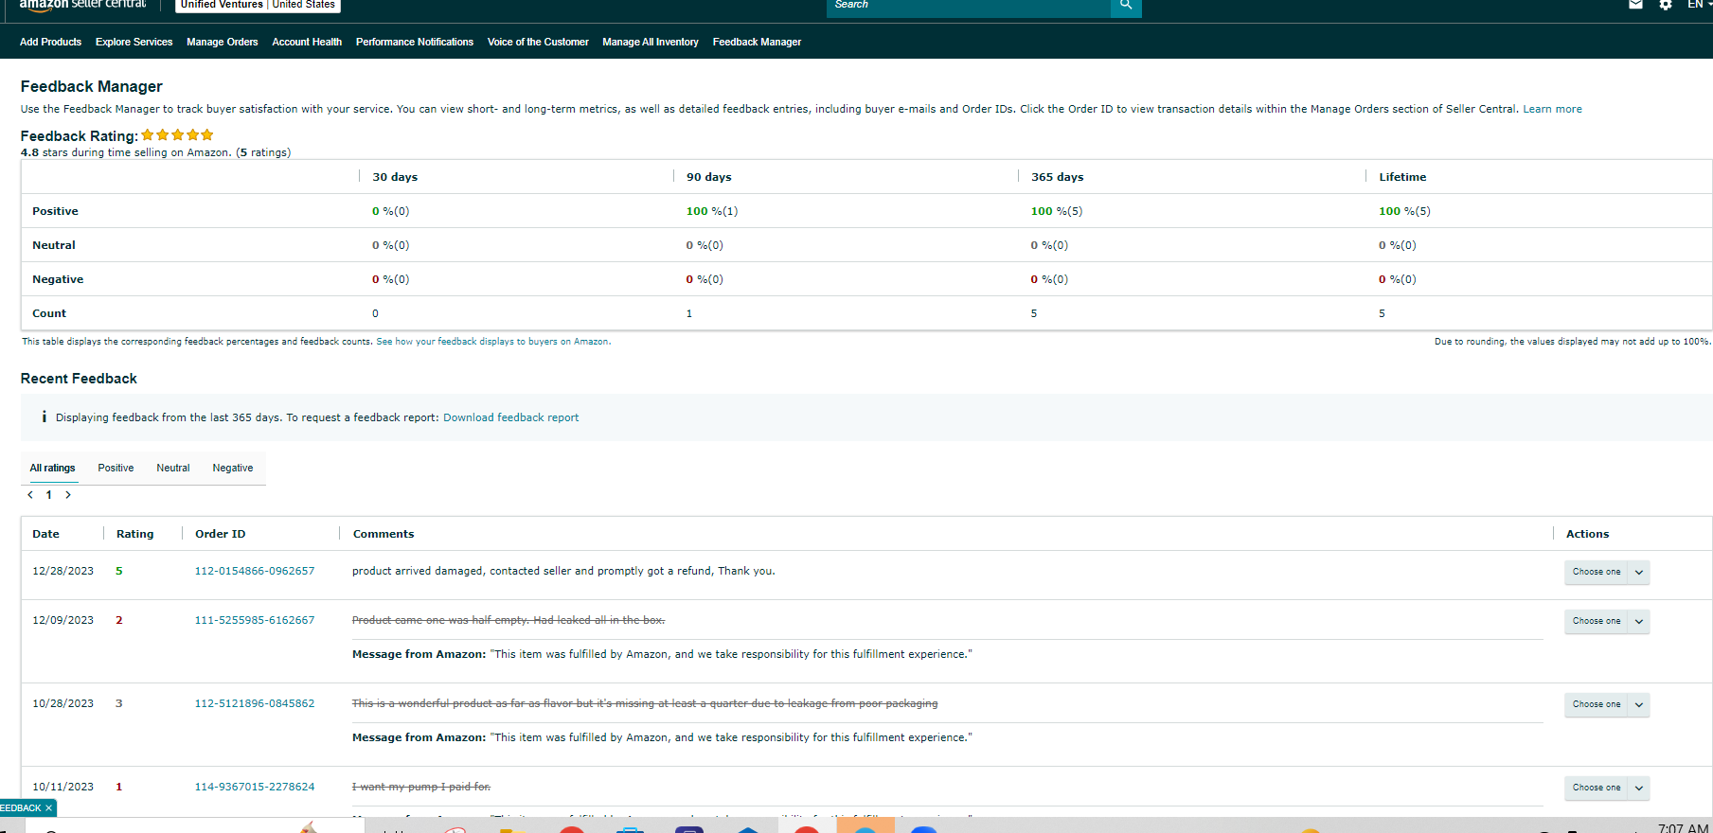This screenshot has height=833, width=1713.
Task: Click the Comments column header
Action: pyautogui.click(x=384, y=534)
